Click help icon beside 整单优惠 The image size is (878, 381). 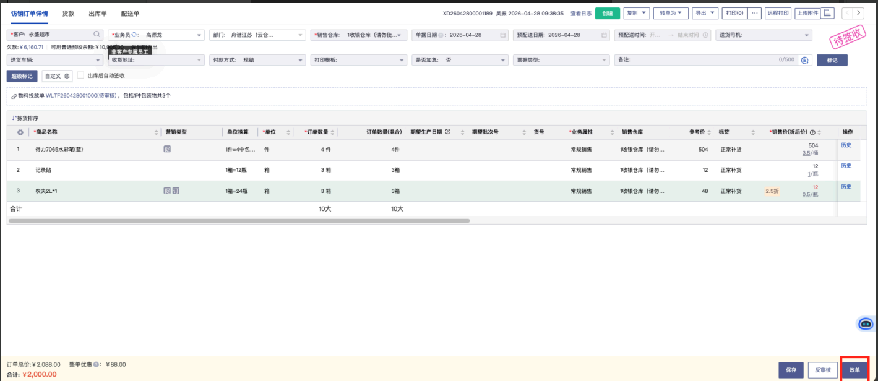[97, 365]
